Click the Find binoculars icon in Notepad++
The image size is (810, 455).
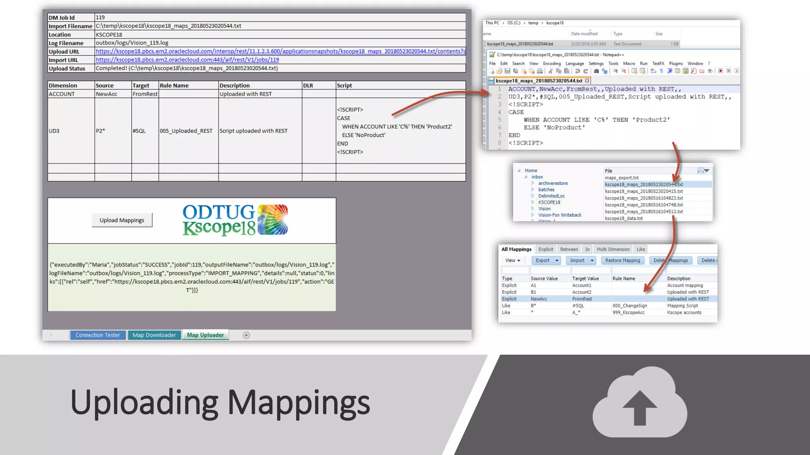point(596,71)
